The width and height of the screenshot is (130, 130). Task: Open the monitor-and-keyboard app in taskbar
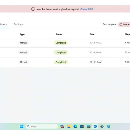(x=89, y=127)
